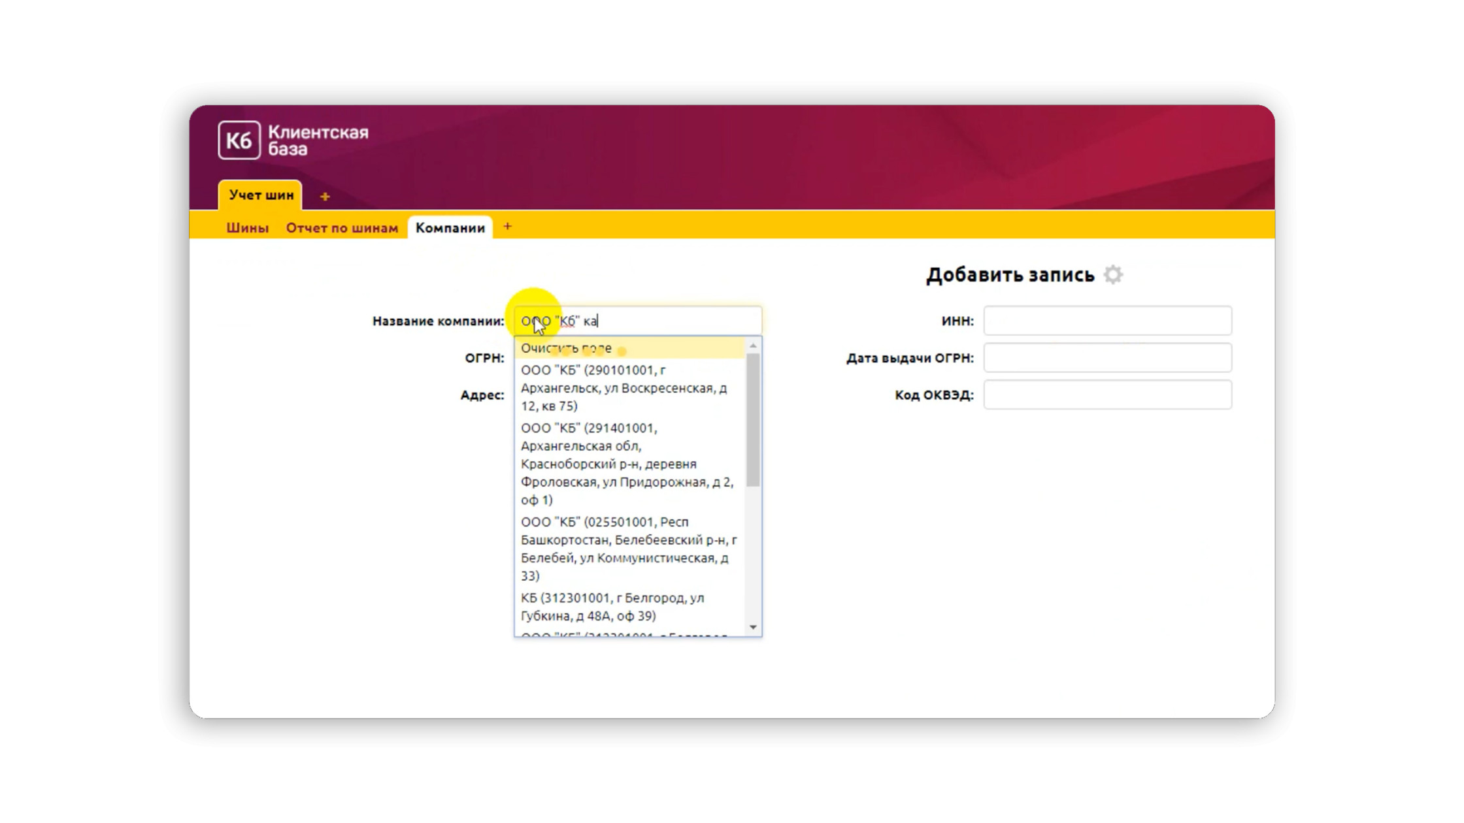Open Отчет по шинам tab

[342, 228]
